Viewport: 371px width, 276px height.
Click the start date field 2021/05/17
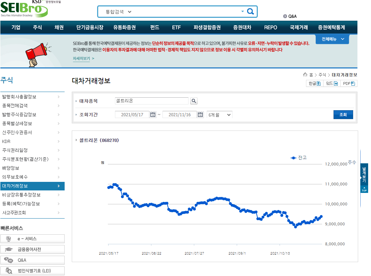132,114
